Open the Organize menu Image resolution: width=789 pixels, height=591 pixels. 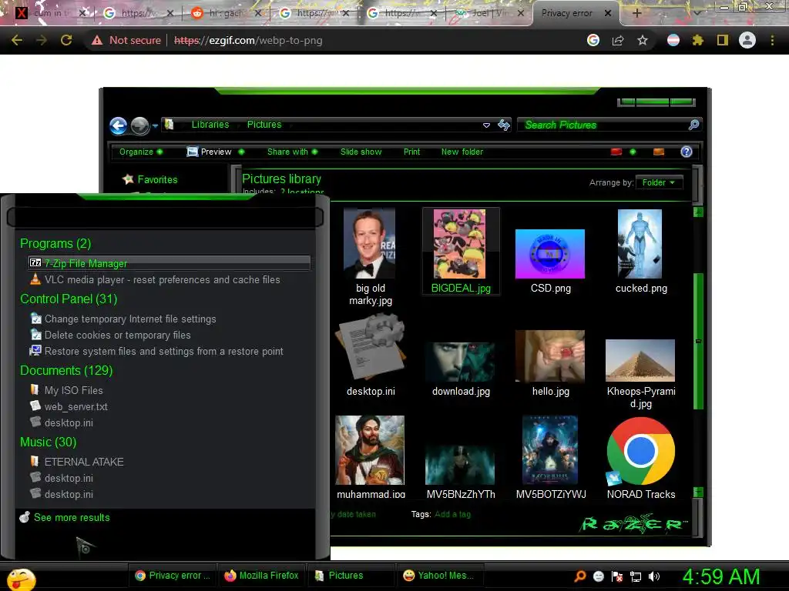[x=140, y=152]
